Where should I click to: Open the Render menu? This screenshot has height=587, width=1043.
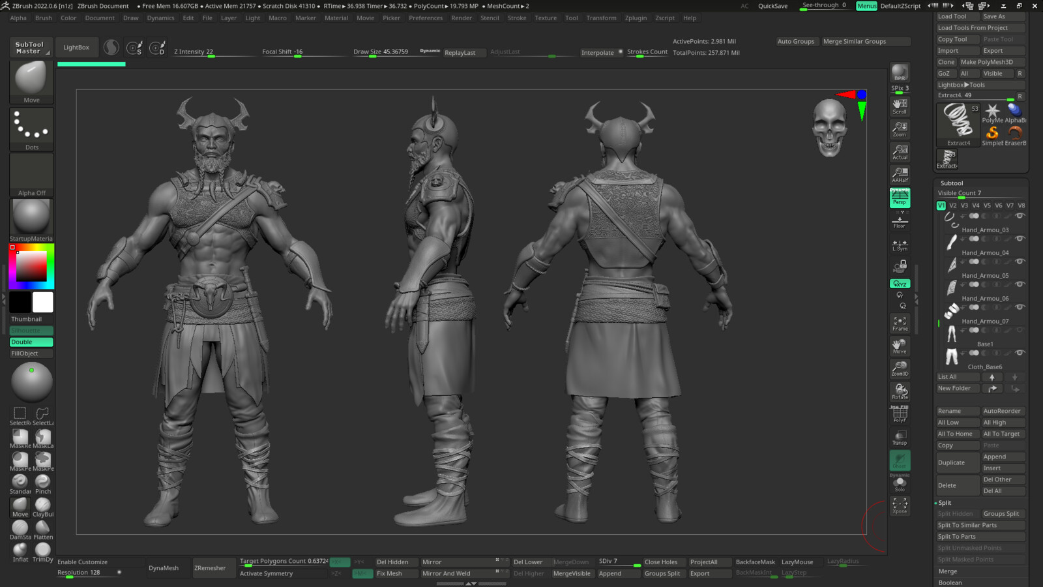pyautogui.click(x=462, y=18)
